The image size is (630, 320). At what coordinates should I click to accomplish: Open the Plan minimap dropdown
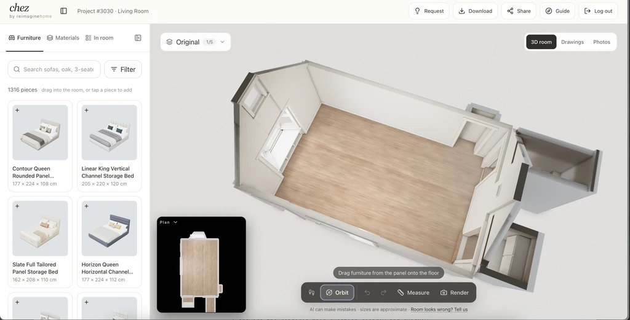169,222
